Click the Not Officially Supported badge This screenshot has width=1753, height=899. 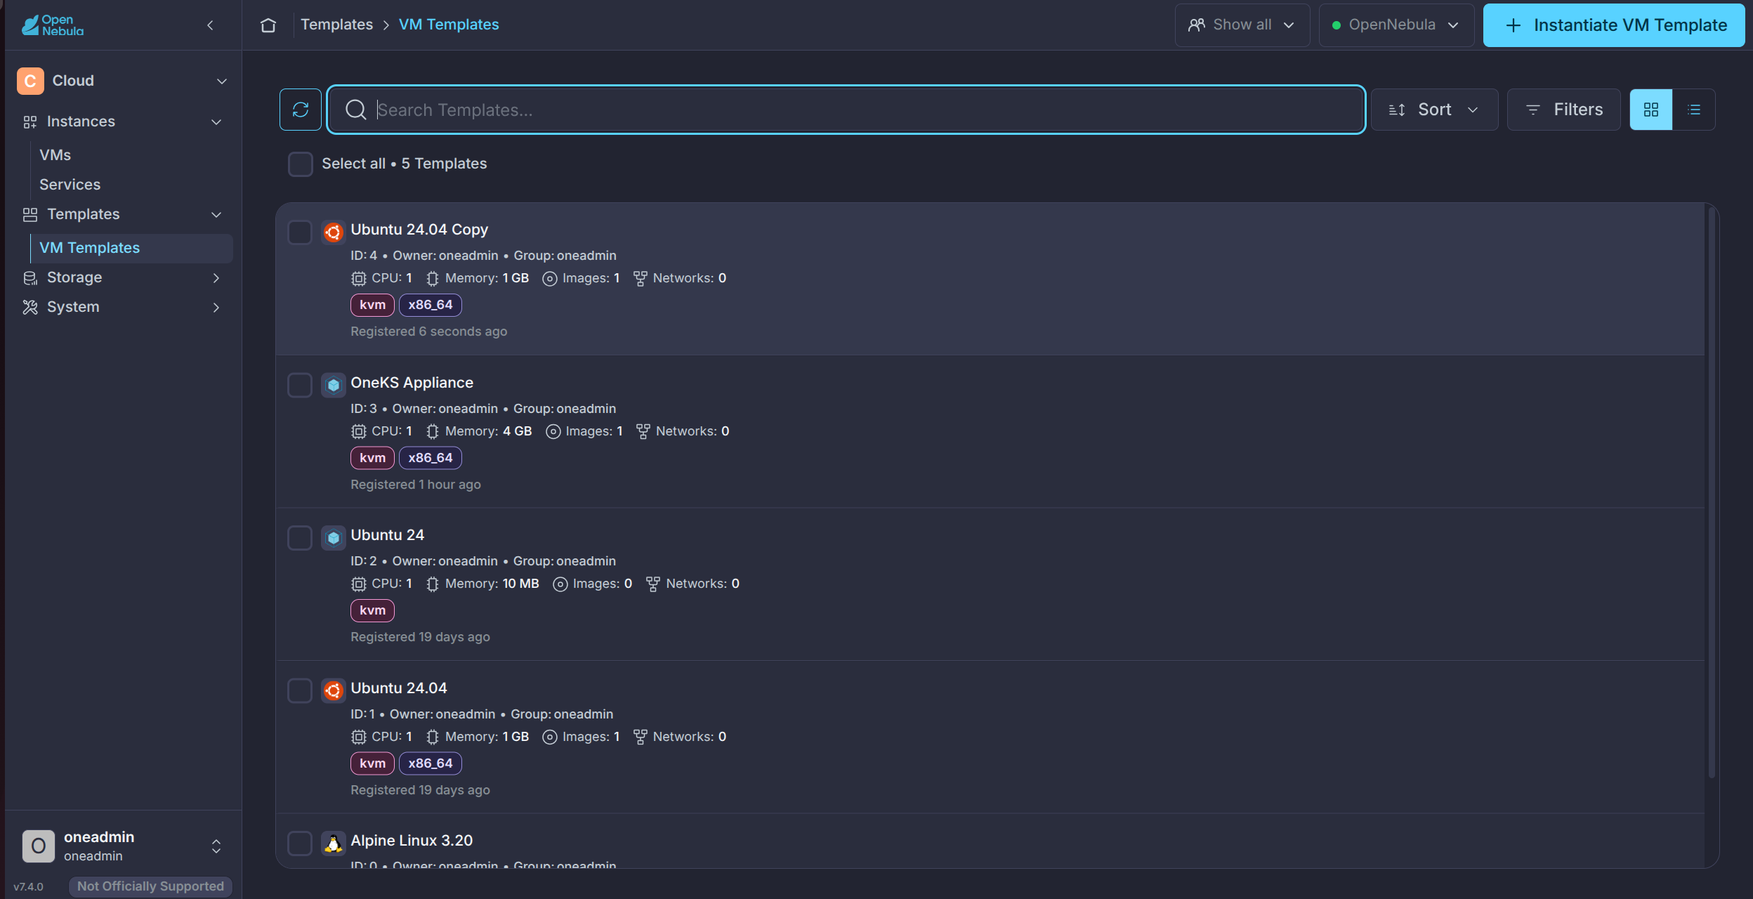(150, 886)
